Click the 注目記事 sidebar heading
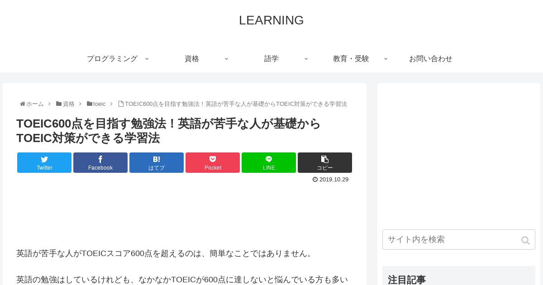This screenshot has width=543, height=285. point(407,280)
